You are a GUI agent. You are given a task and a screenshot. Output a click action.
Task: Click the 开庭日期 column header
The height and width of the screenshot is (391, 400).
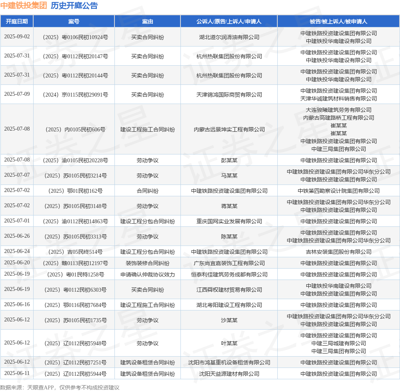17,22
